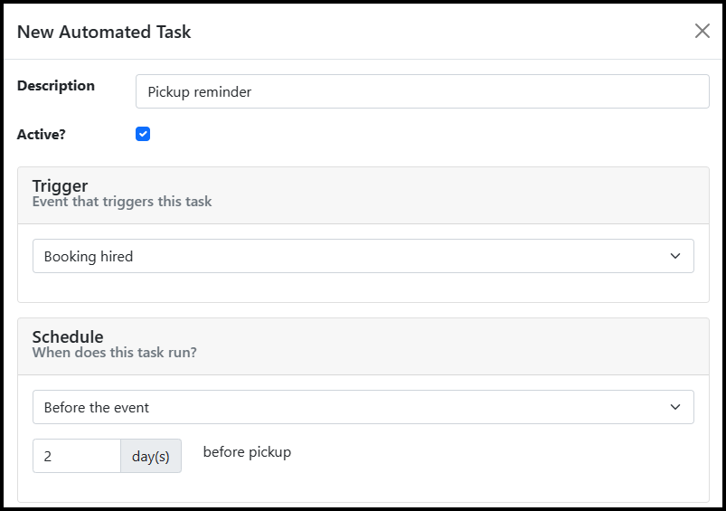Click the day(s) unit addon
Screen dimensions: 726x511
pyautogui.click(x=151, y=456)
